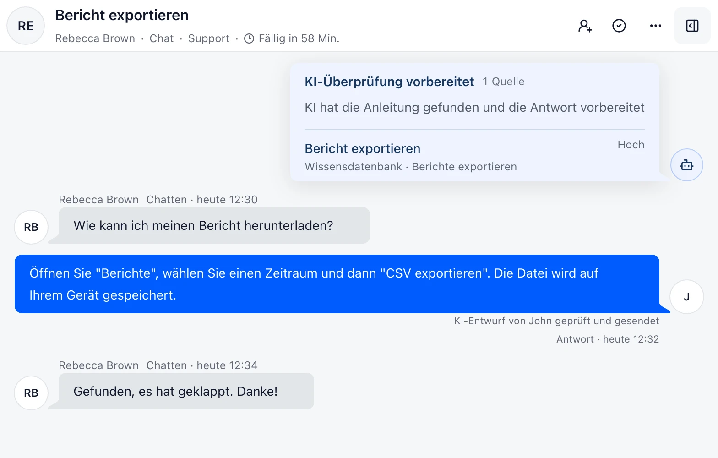Click "KI hat die Anleitung gefunden" summary text
718x458 pixels.
pyautogui.click(x=474, y=107)
